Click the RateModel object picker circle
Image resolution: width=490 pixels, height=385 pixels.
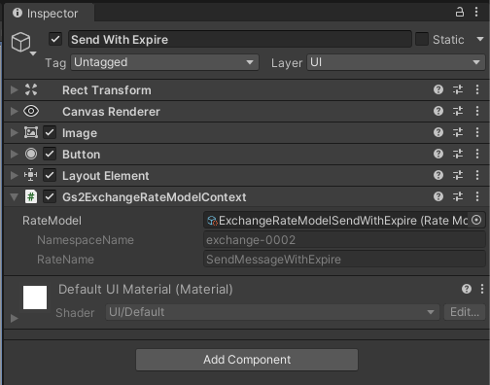click(476, 220)
